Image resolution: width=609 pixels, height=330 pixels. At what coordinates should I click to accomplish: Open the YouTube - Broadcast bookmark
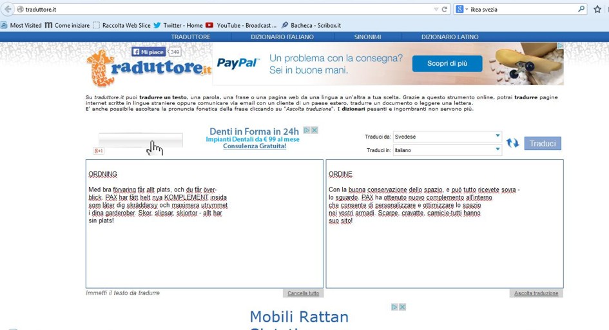coord(242,25)
